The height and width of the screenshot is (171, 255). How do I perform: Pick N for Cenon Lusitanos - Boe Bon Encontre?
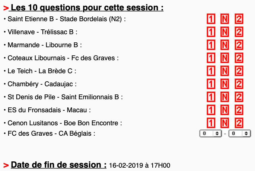[225, 123]
